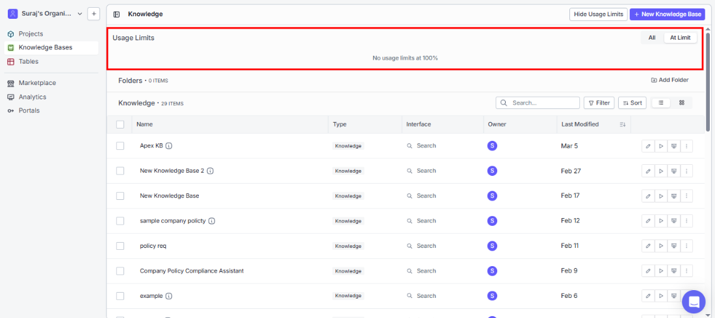Click Hide Usage Limits button

(x=598, y=14)
